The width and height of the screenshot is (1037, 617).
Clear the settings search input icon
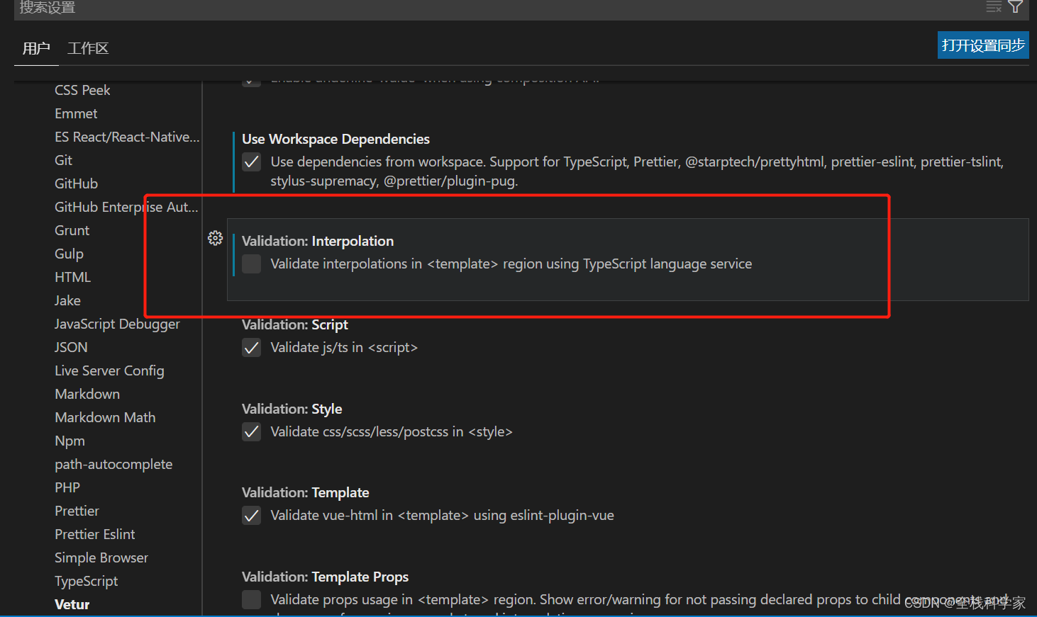994,6
